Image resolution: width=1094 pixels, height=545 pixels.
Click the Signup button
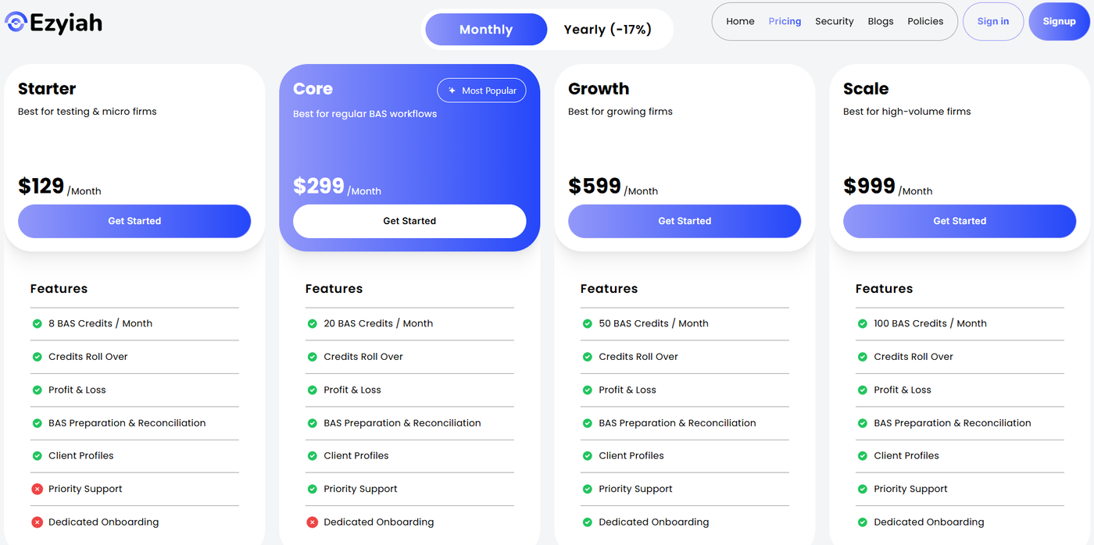[x=1059, y=21]
